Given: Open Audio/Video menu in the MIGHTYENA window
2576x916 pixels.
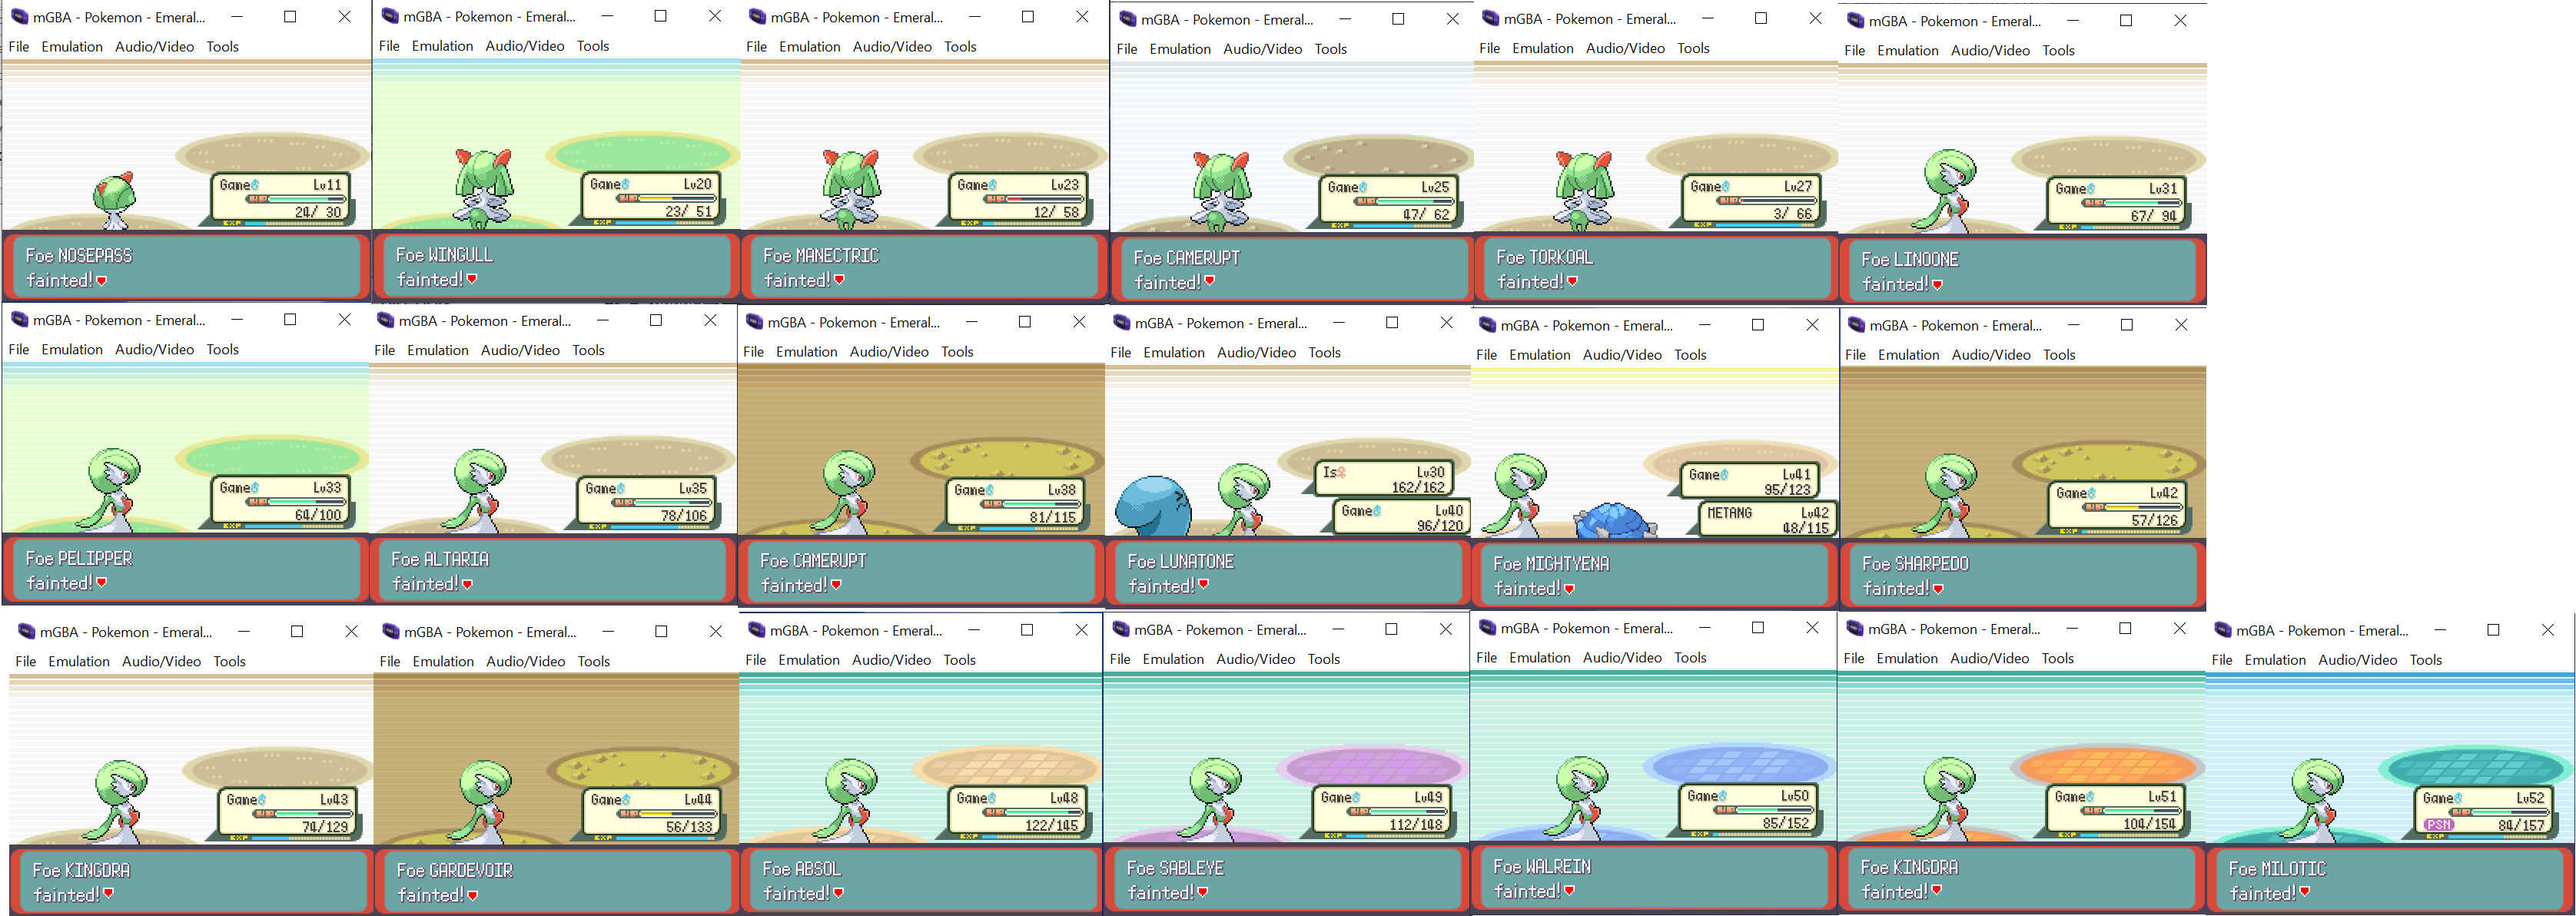Looking at the screenshot, I should 1622,355.
